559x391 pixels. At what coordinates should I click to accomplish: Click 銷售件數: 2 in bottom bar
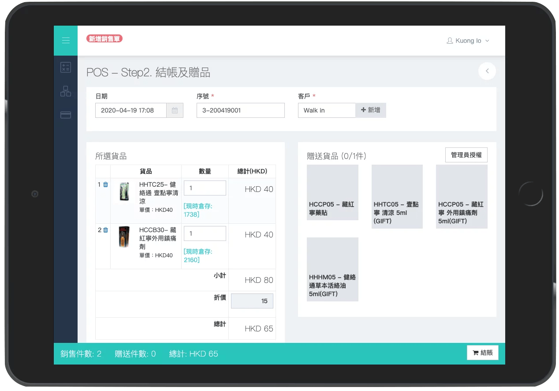click(81, 353)
